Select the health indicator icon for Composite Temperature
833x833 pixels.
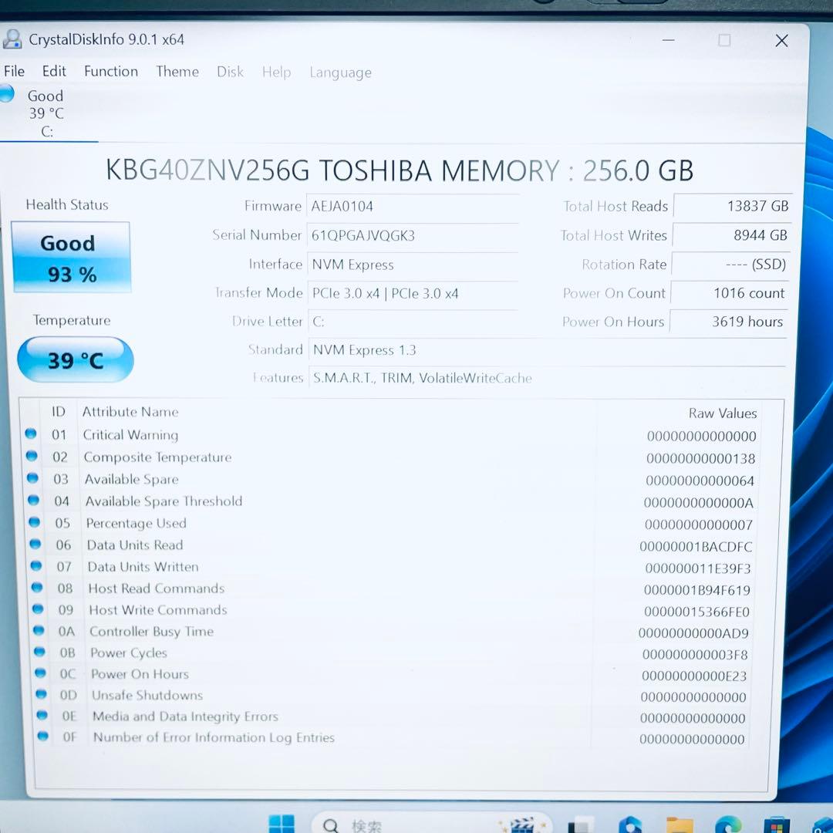30,457
